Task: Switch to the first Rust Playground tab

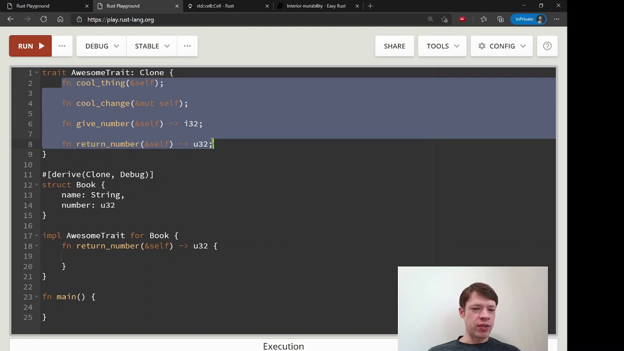Action: click(x=46, y=6)
